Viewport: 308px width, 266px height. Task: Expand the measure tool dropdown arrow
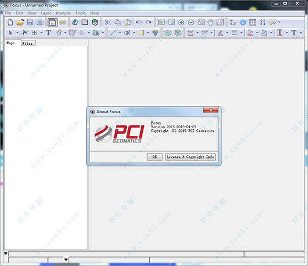(279, 22)
